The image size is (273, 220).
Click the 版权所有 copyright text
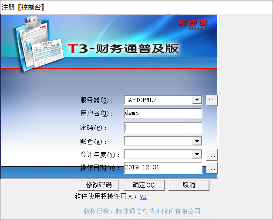(142, 211)
